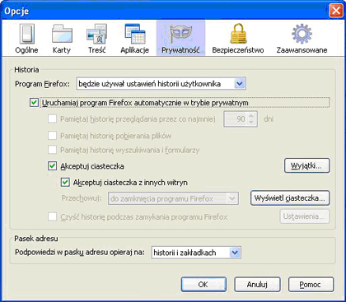Open the Bezpieczeństwo padlock icon
The width and height of the screenshot is (346, 302).
tap(238, 34)
